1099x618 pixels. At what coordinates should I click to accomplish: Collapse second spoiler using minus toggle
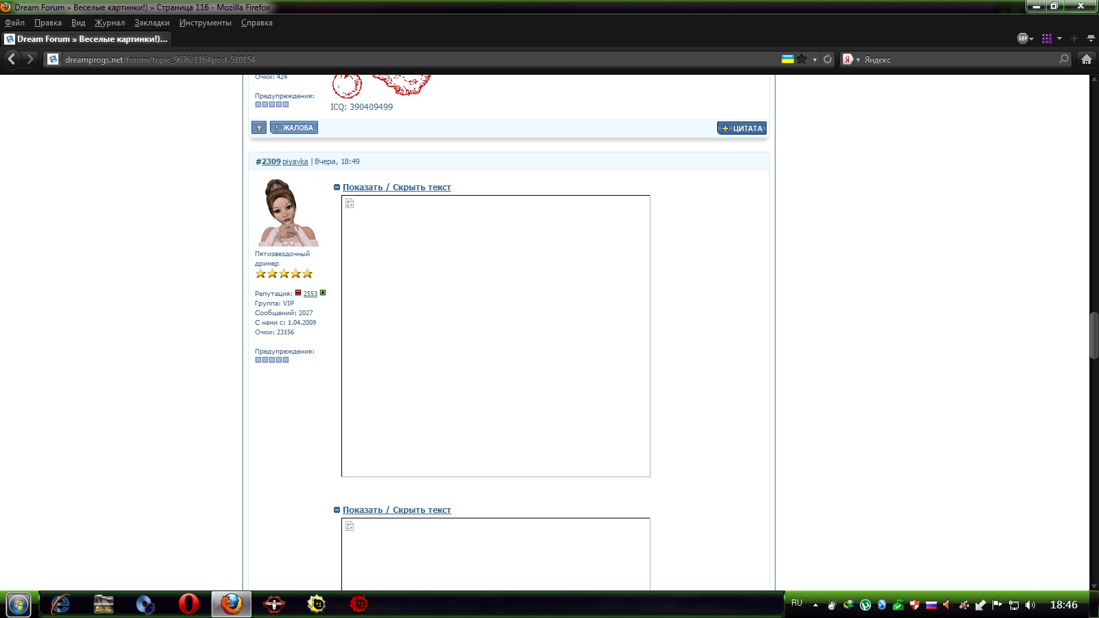pos(337,510)
